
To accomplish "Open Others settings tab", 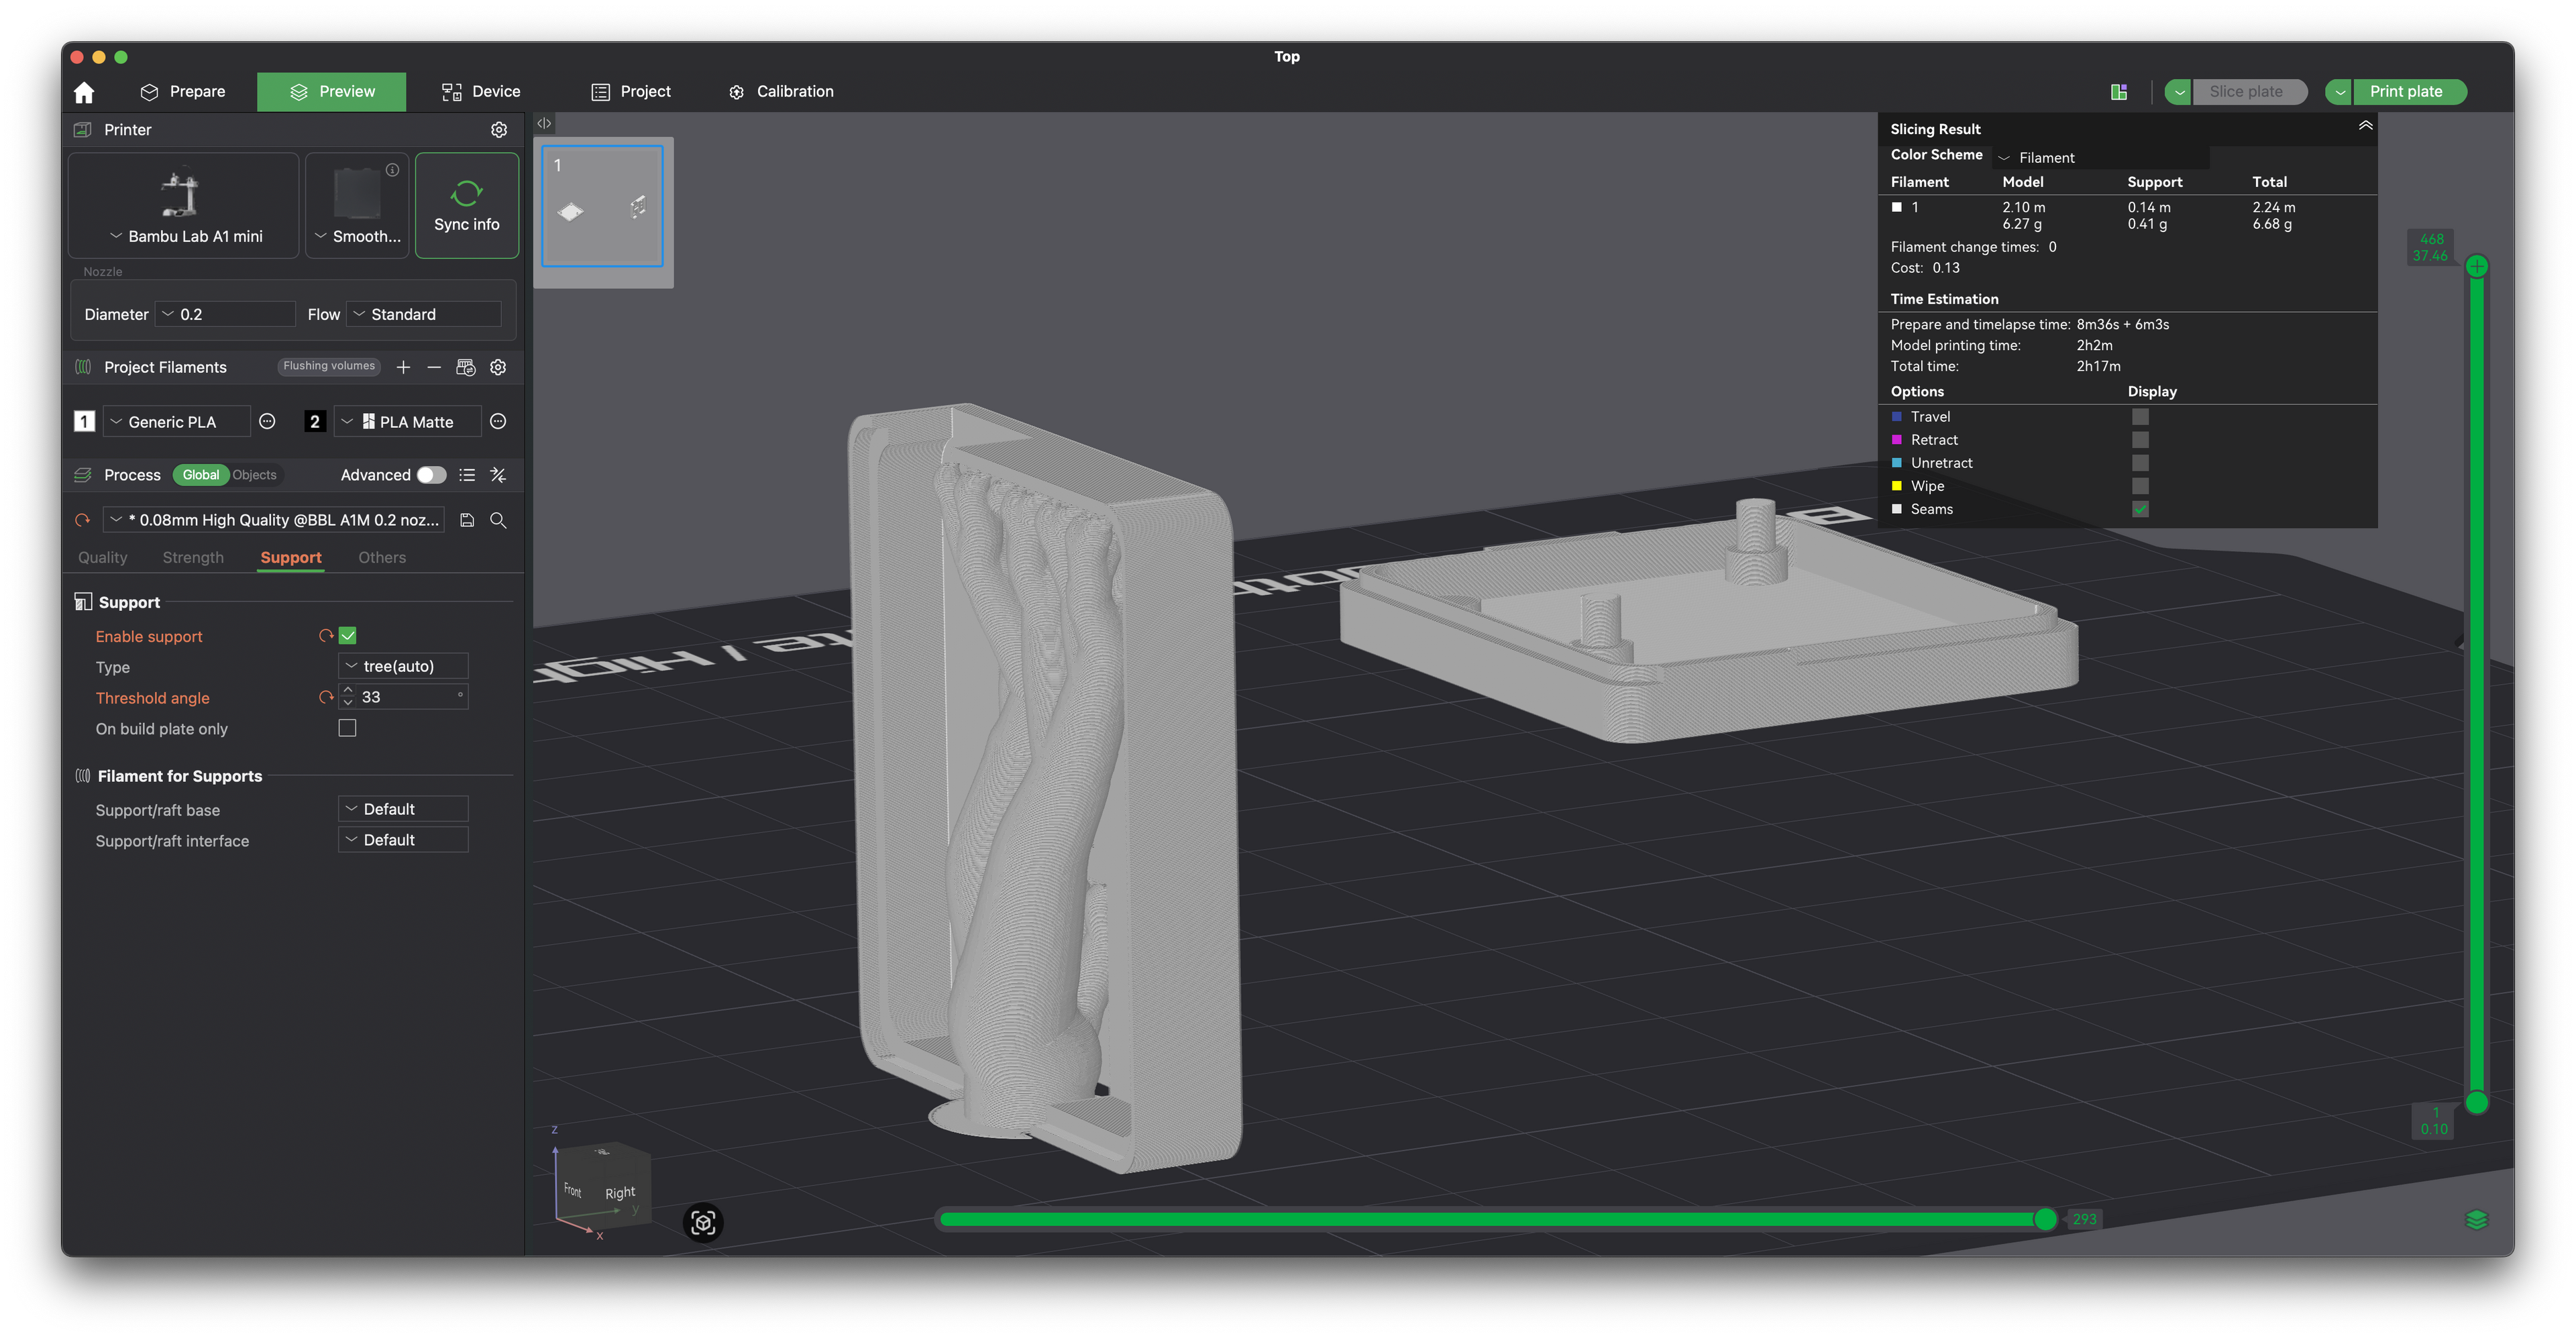I will click(382, 558).
